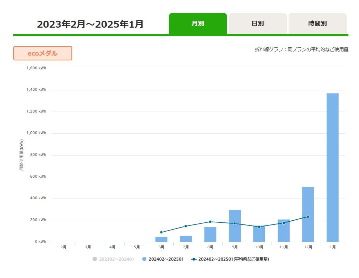Click the July usage bar
The height and width of the screenshot is (278, 359).
tap(186, 239)
